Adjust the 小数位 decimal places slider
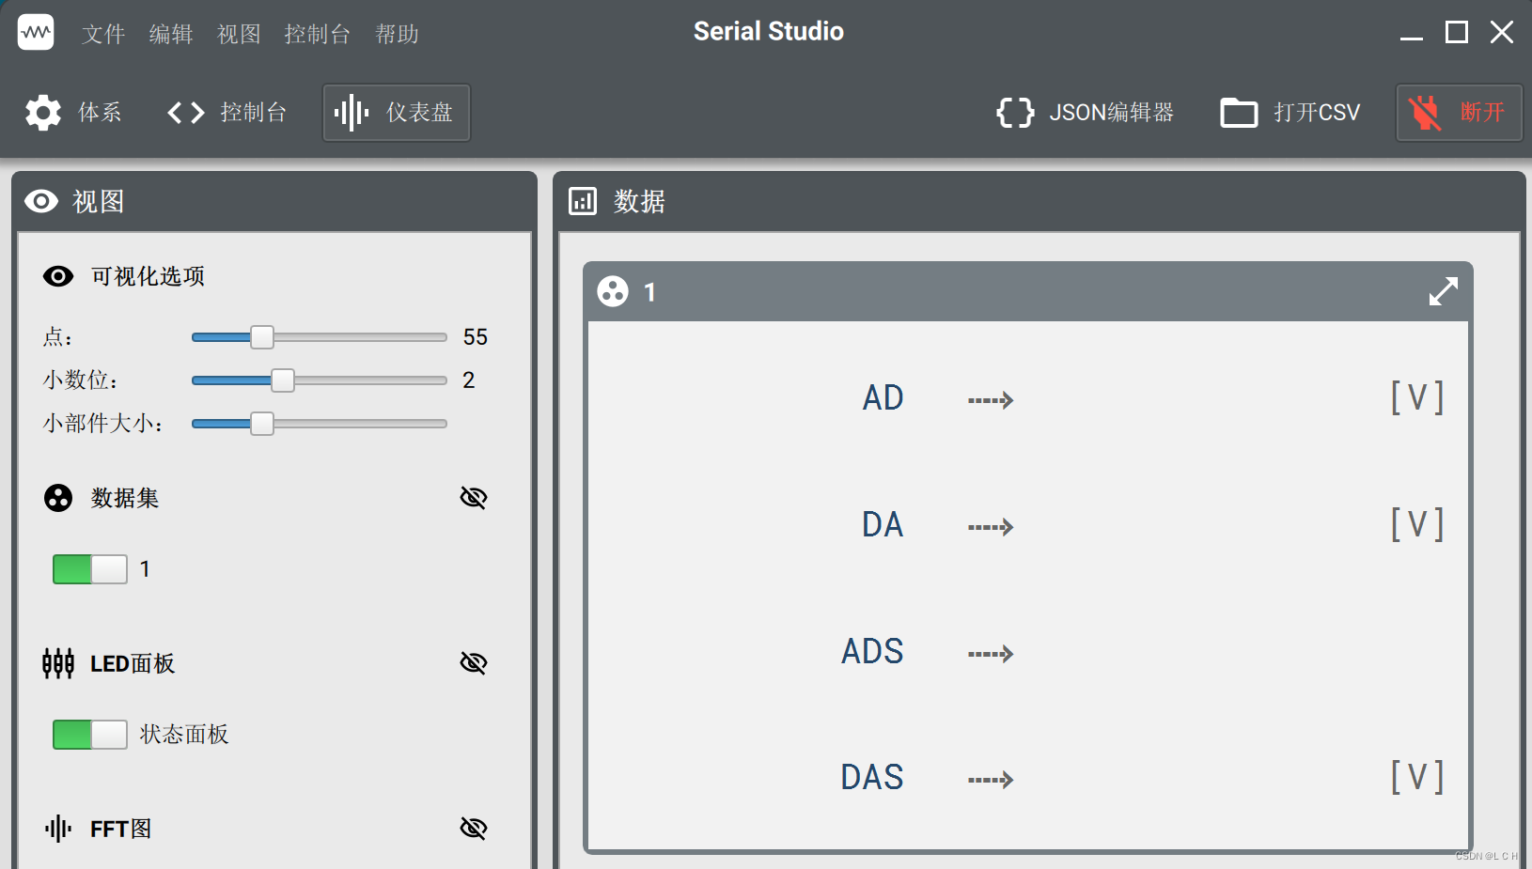The height and width of the screenshot is (869, 1532). (x=320, y=380)
